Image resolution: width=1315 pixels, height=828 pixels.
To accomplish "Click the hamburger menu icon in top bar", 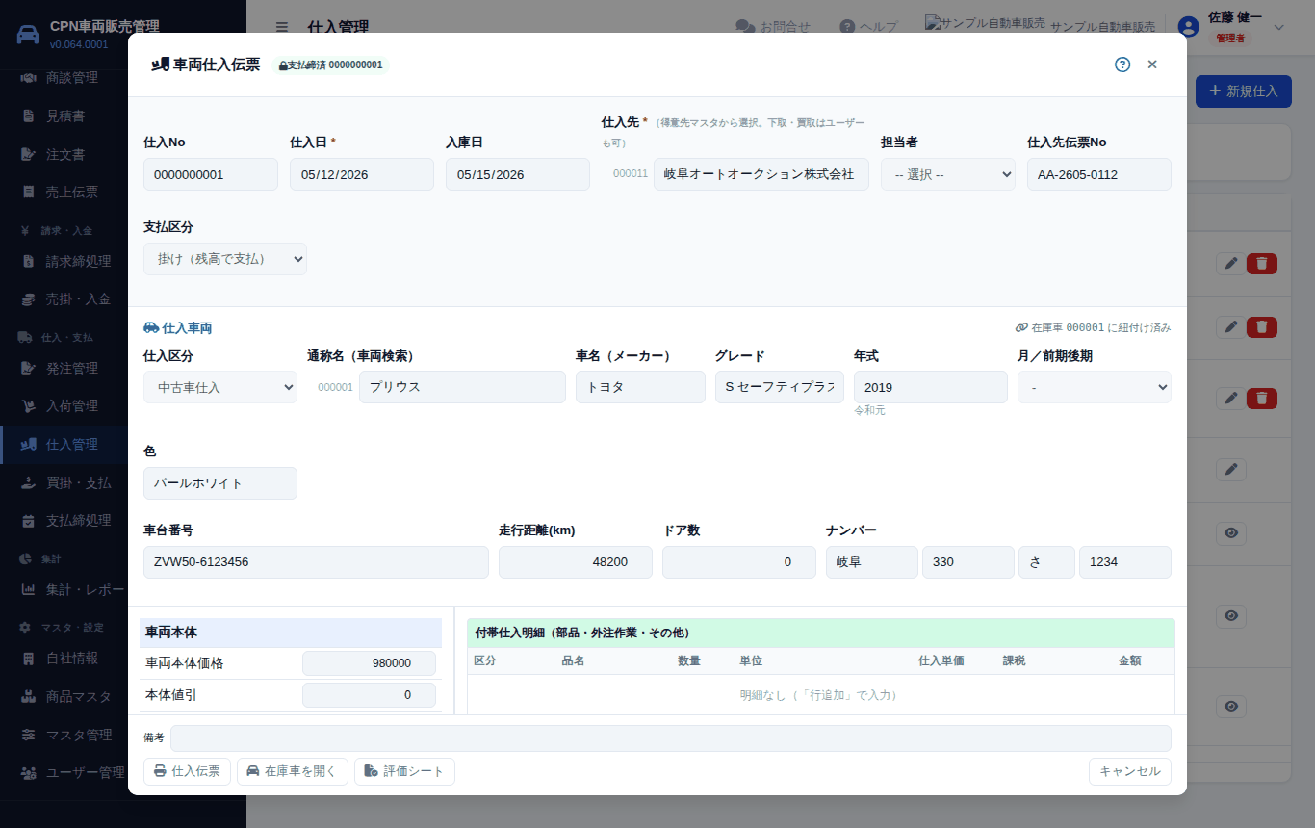I will [281, 27].
